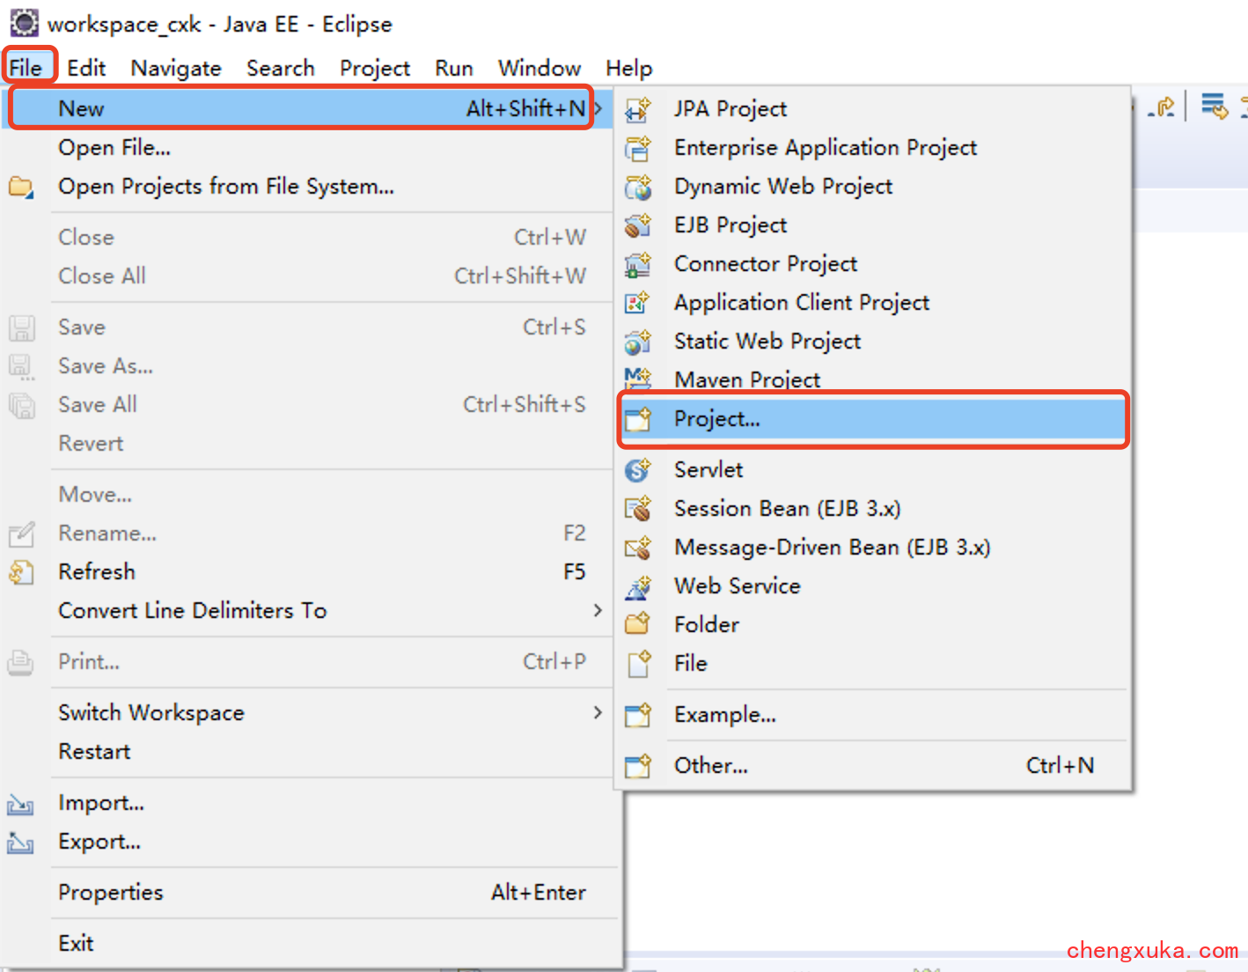Open the Edit menu
This screenshot has height=972, width=1248.
tap(86, 68)
